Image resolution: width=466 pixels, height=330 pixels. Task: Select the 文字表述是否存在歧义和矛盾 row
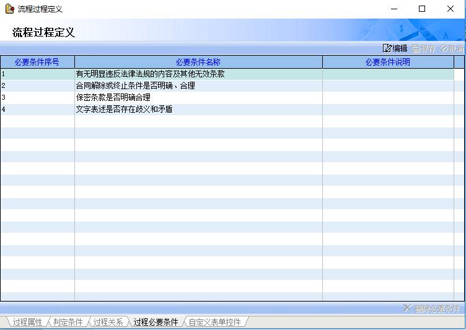pyautogui.click(x=125, y=109)
